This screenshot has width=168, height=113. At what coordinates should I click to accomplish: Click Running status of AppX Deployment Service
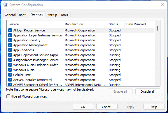115,55
